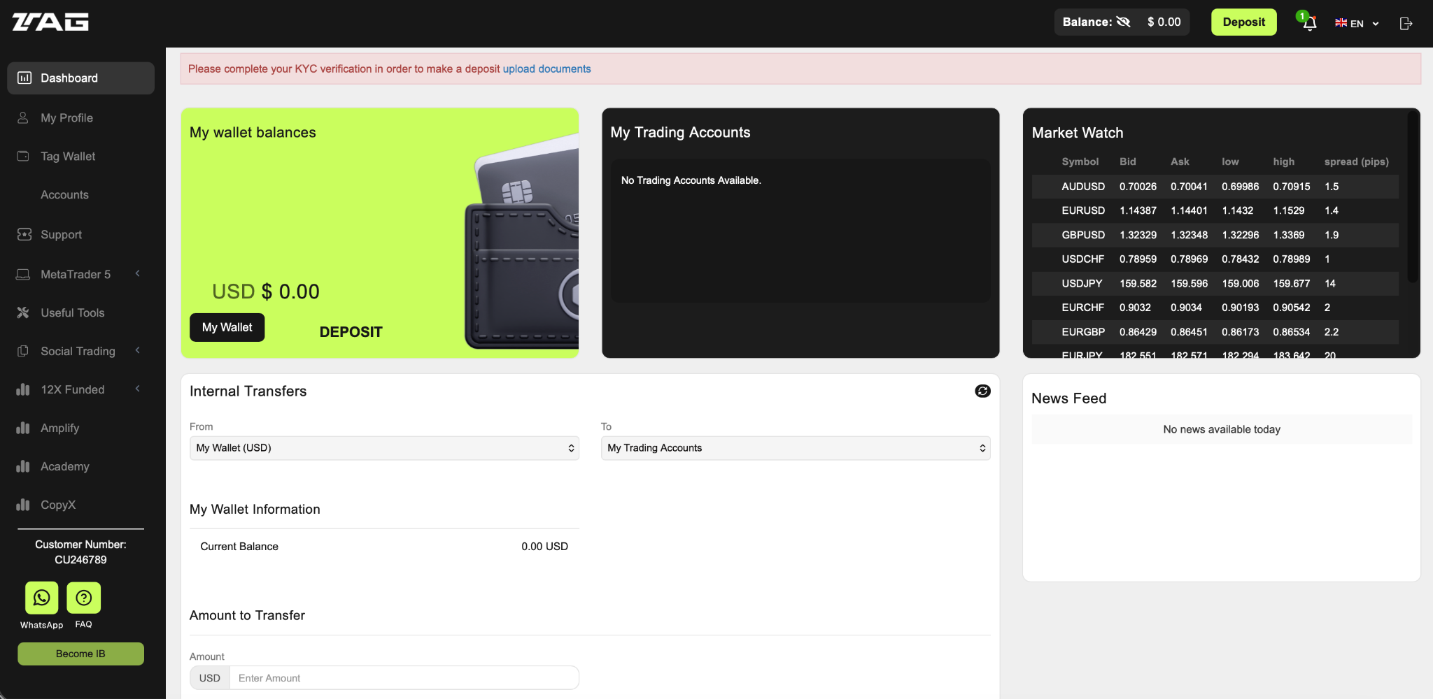1433x699 pixels.
Task: Click the Become IB button
Action: tap(80, 654)
